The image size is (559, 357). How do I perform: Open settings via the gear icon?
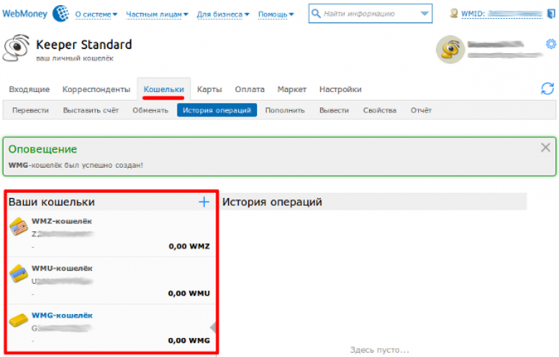click(x=551, y=44)
